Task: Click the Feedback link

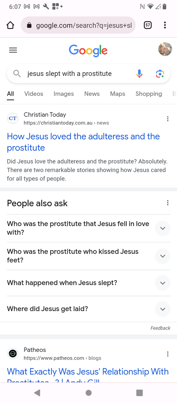Action: point(160,328)
